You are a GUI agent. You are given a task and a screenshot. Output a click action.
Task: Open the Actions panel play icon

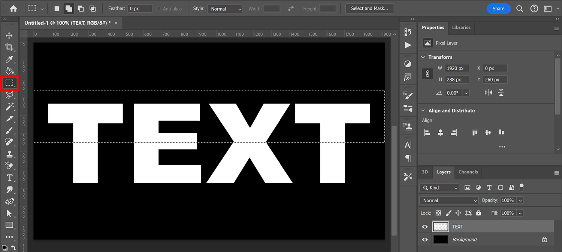click(x=408, y=45)
